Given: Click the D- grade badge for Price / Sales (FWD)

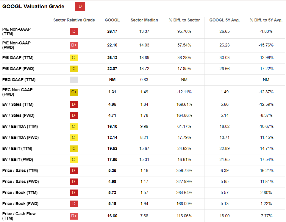Looking at the screenshot, I should pyautogui.click(x=74, y=182).
